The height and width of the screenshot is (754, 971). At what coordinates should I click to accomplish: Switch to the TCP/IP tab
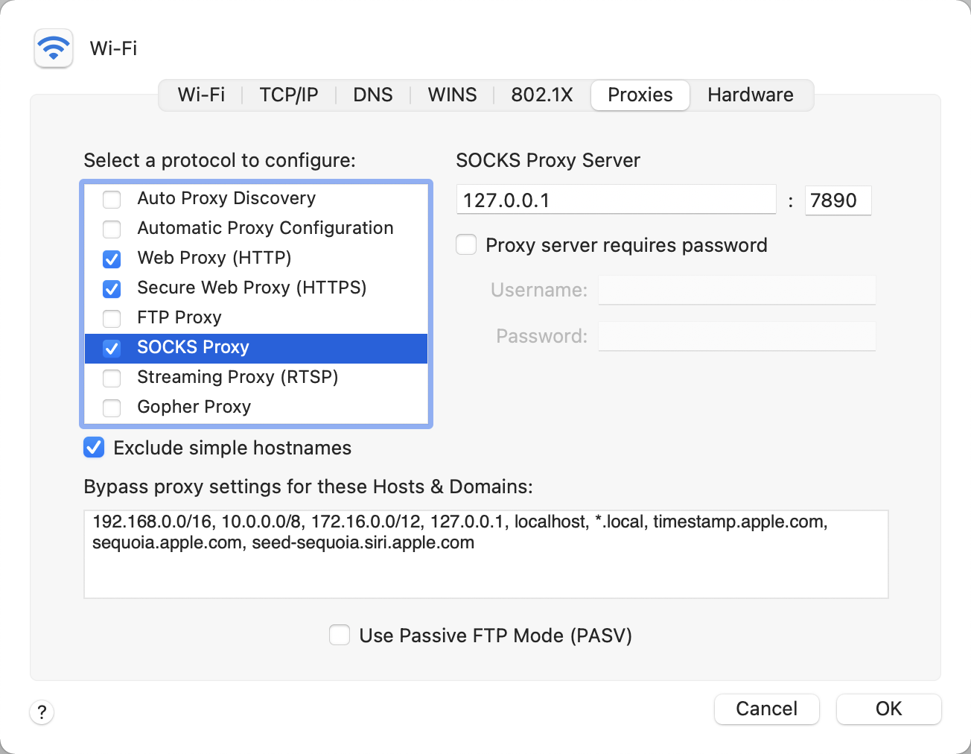point(289,95)
